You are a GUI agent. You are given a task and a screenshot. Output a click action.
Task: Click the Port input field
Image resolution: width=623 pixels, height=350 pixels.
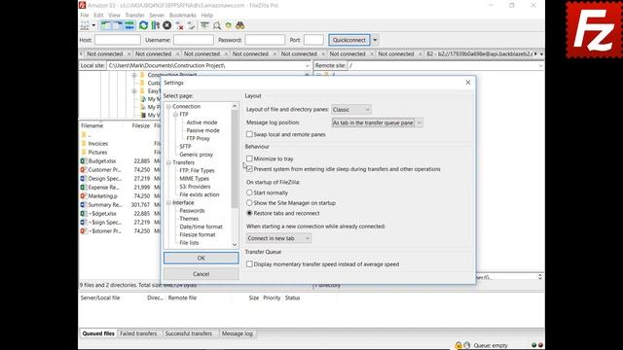(x=313, y=40)
